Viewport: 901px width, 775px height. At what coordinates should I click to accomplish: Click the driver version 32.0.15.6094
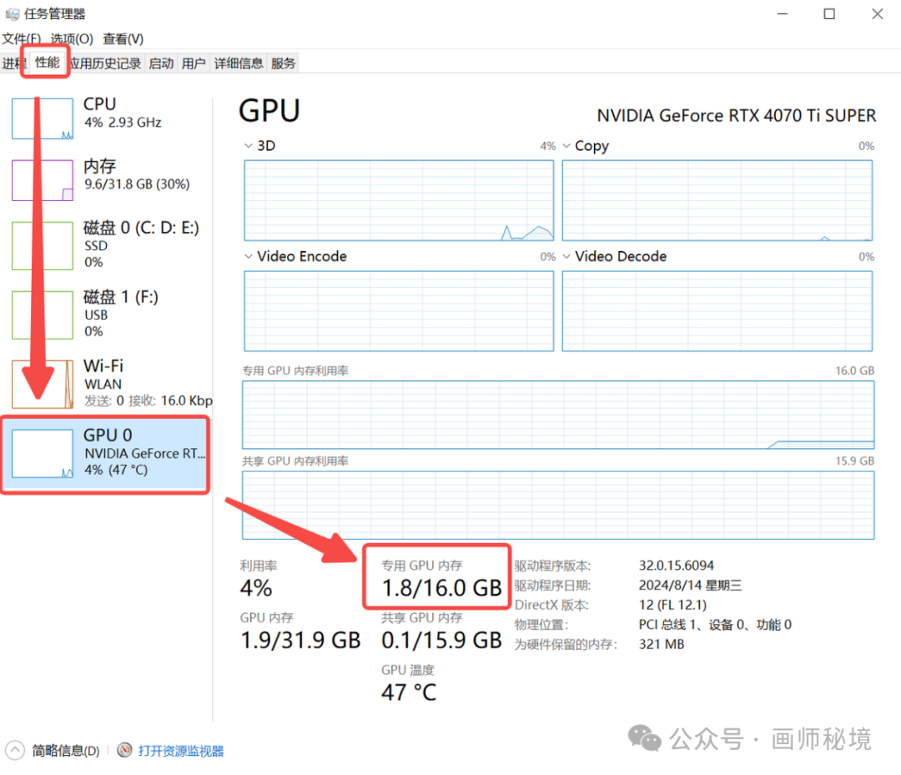(677, 566)
